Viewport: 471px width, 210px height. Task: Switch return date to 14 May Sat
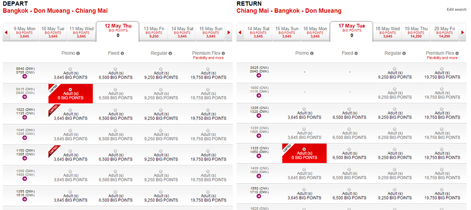coord(259,32)
